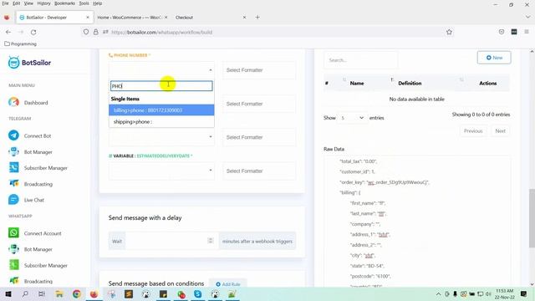Open Sublime Text from the taskbar
Viewport: 535px width, 301px height.
tap(129, 293)
